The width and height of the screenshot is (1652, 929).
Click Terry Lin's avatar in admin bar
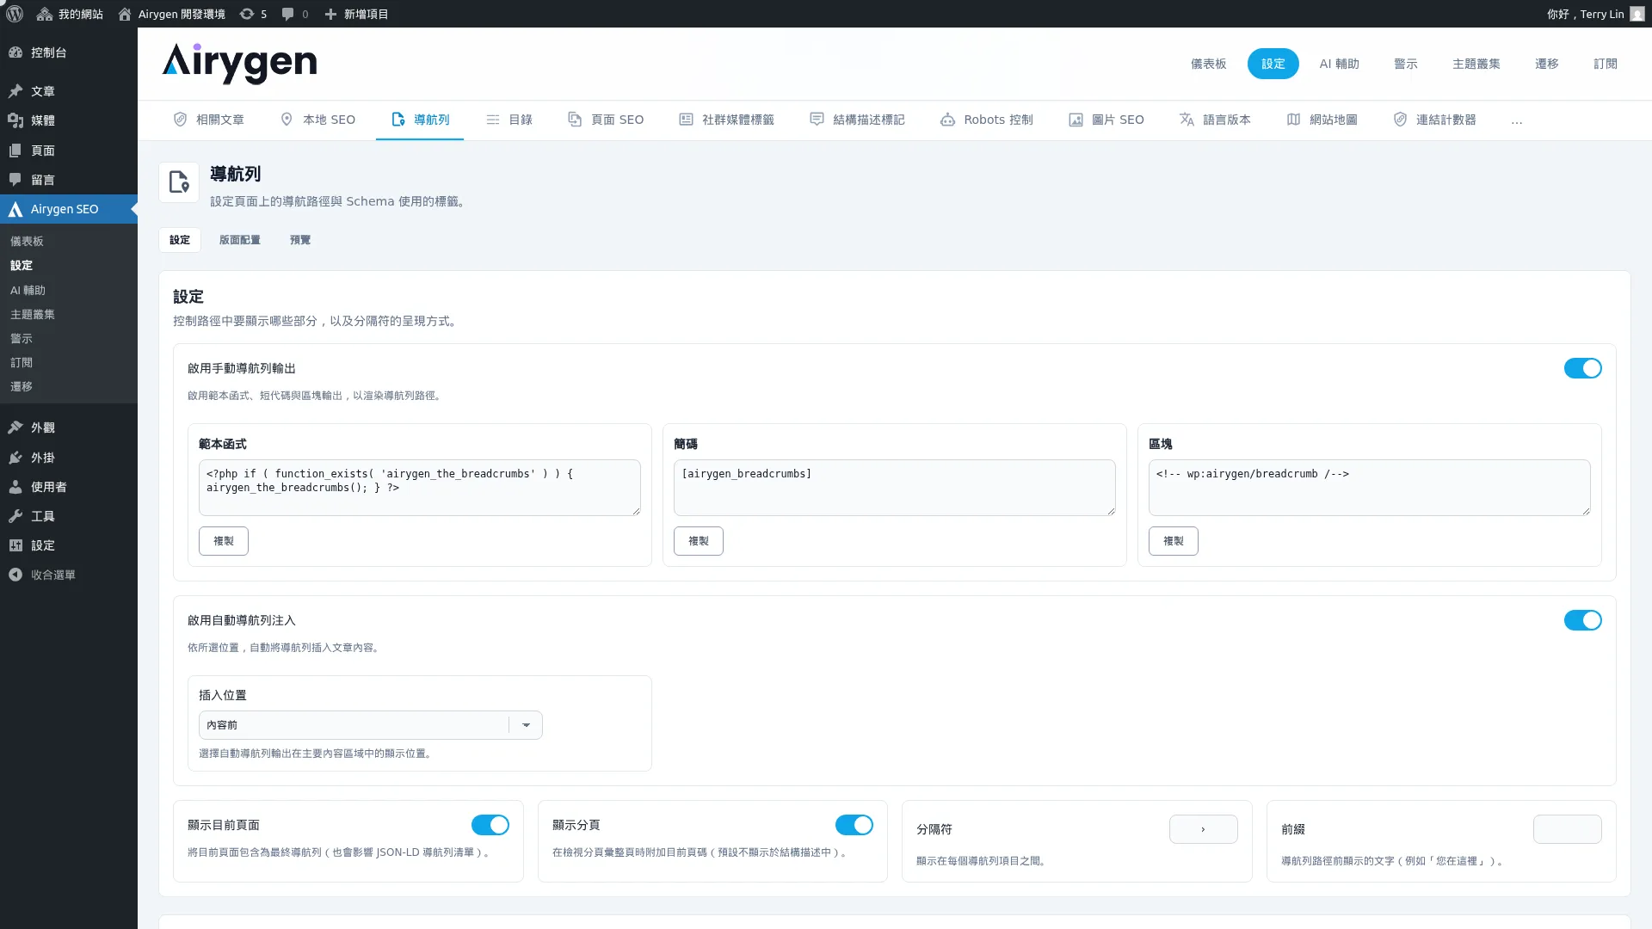[x=1637, y=14]
